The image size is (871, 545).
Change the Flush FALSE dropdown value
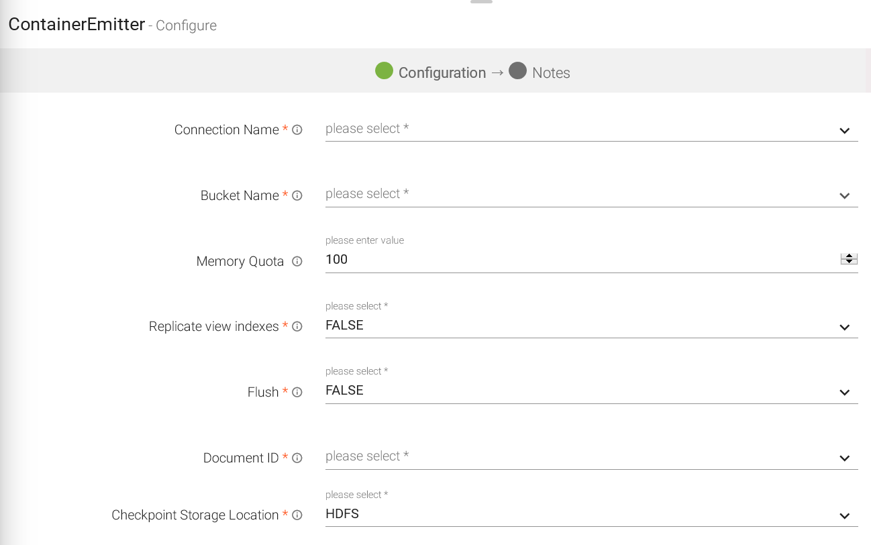[x=591, y=391]
